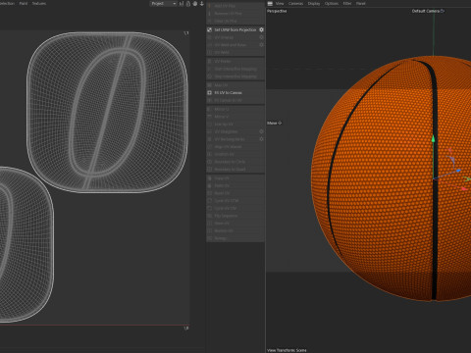The width and height of the screenshot is (471, 353).
Task: Open UV Weld and Relax options gear
Action: tap(261, 45)
